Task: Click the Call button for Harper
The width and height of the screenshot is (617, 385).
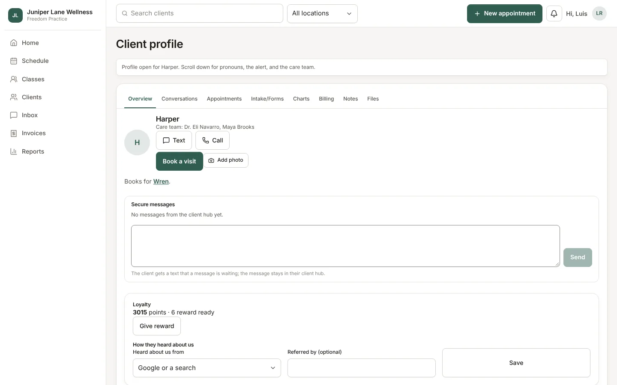Action: click(213, 140)
